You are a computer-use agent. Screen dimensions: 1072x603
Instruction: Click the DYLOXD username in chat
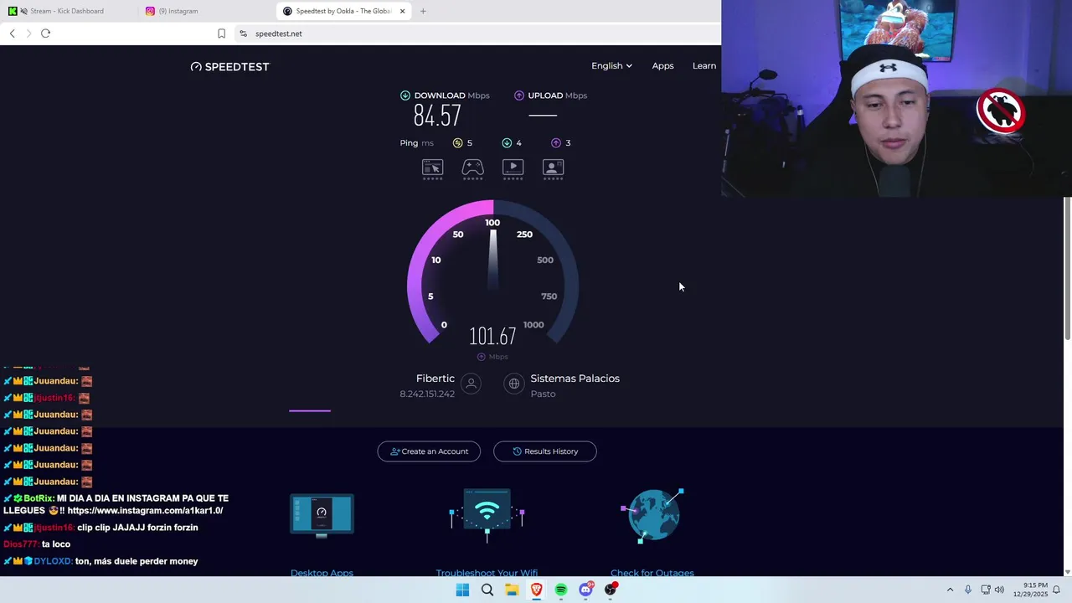click(x=53, y=561)
